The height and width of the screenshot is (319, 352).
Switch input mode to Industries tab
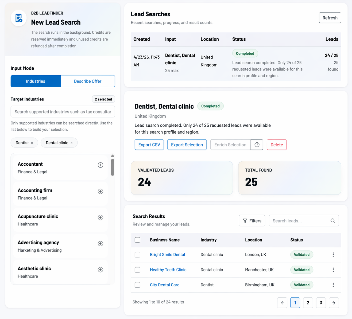tap(36, 81)
